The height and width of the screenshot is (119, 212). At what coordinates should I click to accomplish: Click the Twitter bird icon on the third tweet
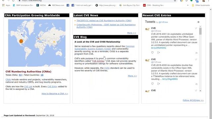click(196, 91)
